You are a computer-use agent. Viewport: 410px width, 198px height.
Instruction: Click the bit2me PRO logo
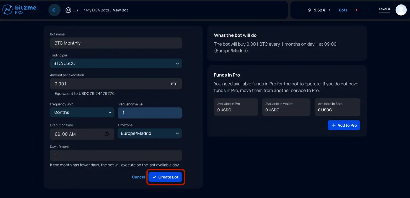point(19,10)
